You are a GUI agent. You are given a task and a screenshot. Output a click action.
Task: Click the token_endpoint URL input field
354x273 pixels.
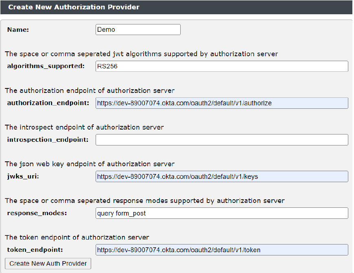222,250
